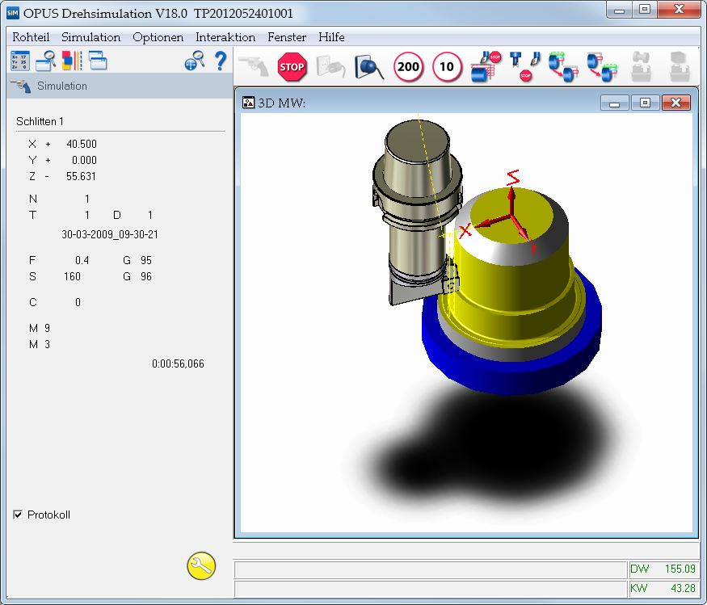Click the window magnifier inspect icon
Screen dimensions: 707x605
pyautogui.click(x=45, y=61)
